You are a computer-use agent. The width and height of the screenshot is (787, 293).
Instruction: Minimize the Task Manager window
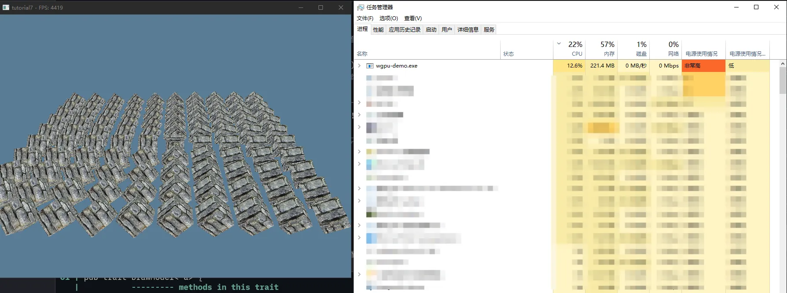tap(736, 7)
